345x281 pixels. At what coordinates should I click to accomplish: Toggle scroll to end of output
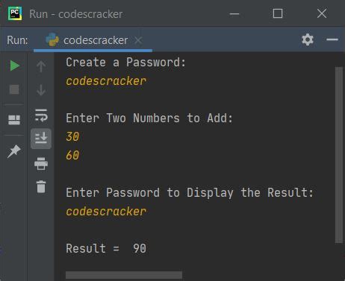(41, 139)
